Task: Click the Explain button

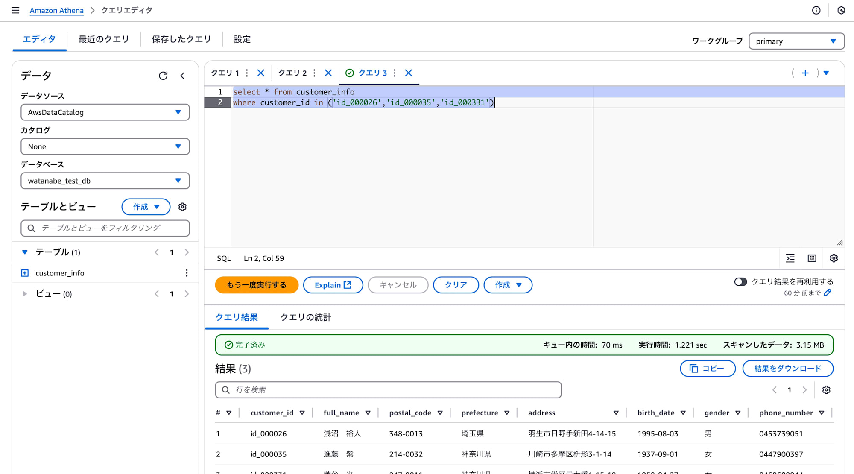Action: coord(333,285)
